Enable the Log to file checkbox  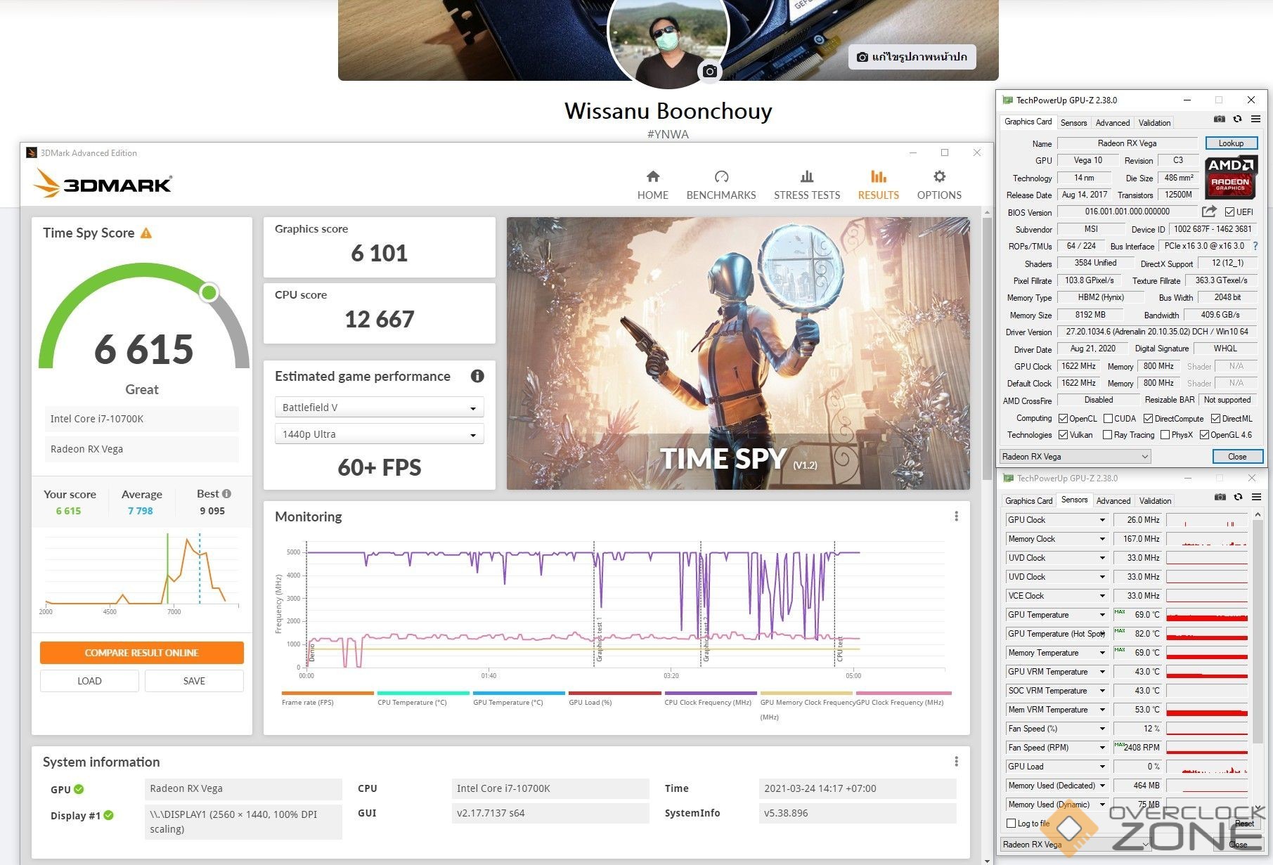(x=1012, y=824)
